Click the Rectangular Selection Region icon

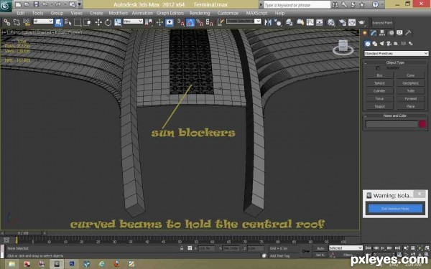click(x=78, y=22)
